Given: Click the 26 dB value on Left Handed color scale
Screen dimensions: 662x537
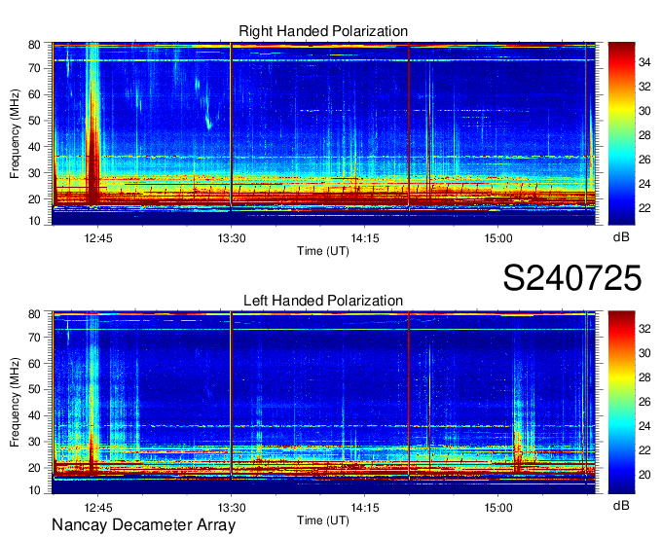Looking at the screenshot, I should (644, 402).
